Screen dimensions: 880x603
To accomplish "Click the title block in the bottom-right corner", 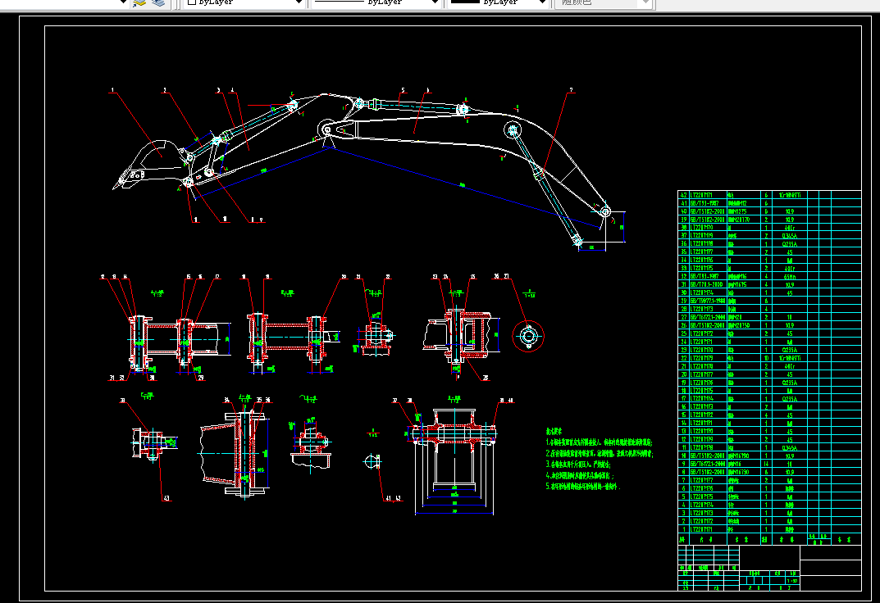I will click(x=769, y=567).
